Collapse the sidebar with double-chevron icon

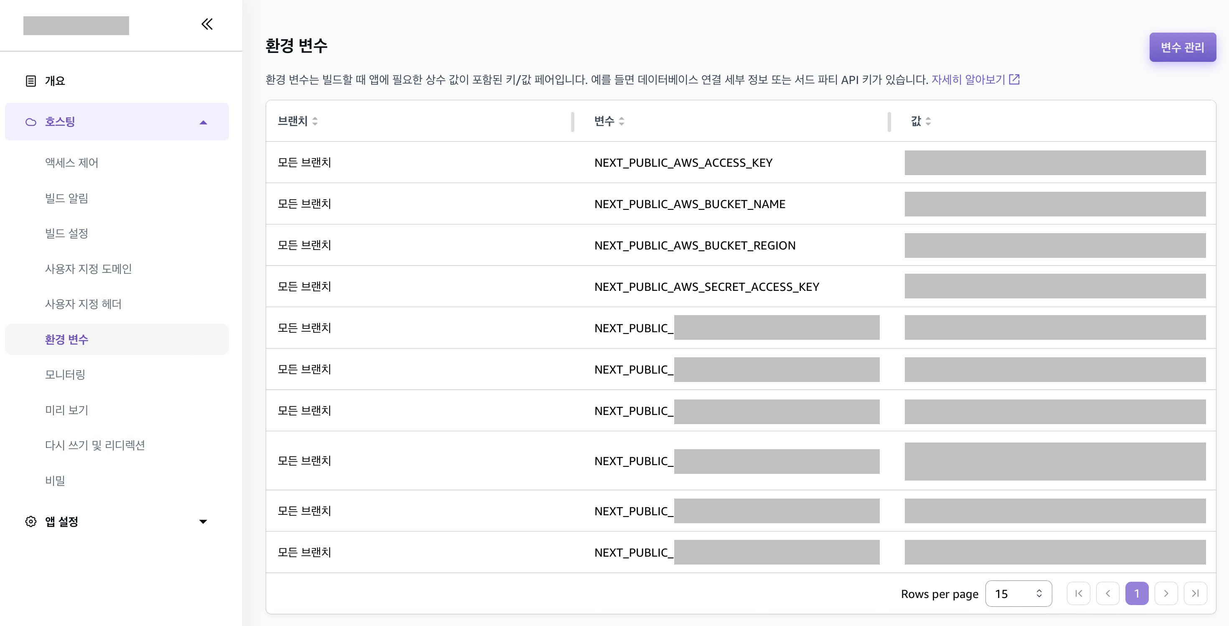pyautogui.click(x=207, y=24)
